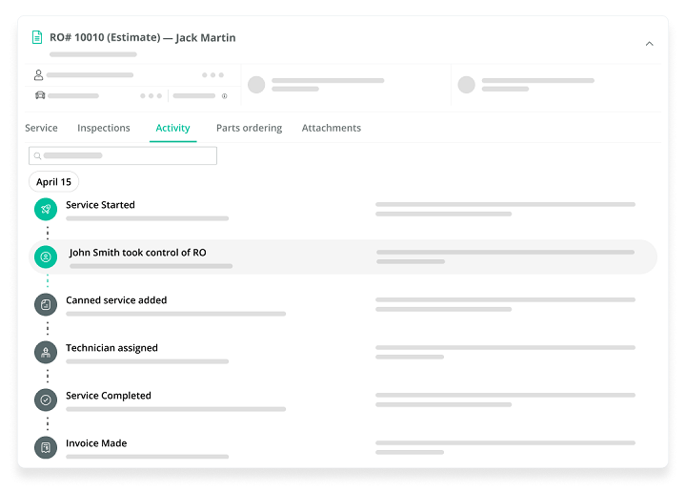Screen dimensions: 686x492
Task: Click the Canned service added icon
Action: [46, 305]
